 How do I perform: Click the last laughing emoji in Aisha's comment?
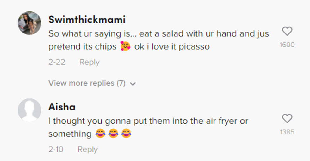pos(126,134)
